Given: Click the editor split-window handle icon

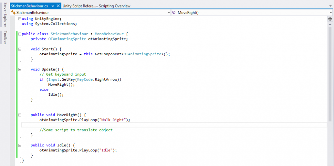Looking at the screenshot, I should (330, 19).
